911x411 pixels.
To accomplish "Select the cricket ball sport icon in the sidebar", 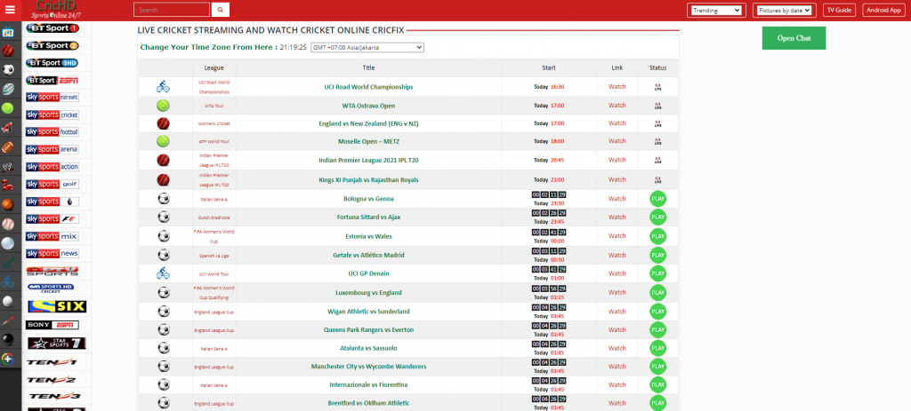I will coord(8,51).
